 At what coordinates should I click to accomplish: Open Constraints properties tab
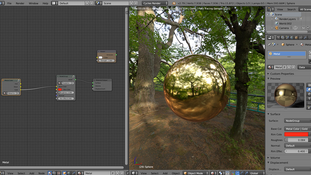[x=301, y=38]
